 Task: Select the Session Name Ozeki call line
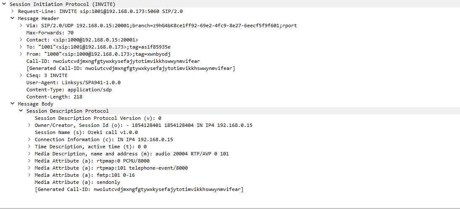point(86,132)
